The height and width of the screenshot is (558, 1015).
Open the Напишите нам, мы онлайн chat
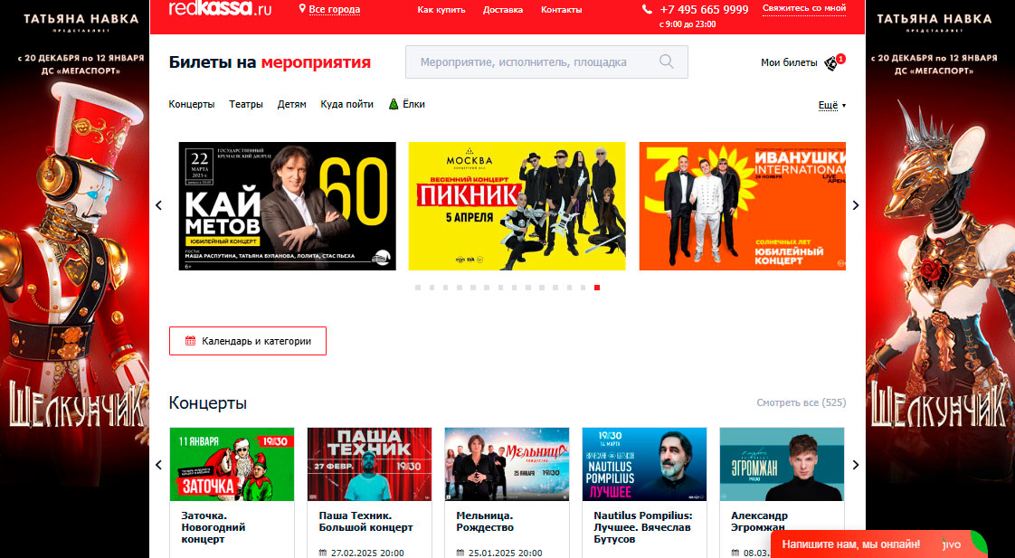pos(879,544)
